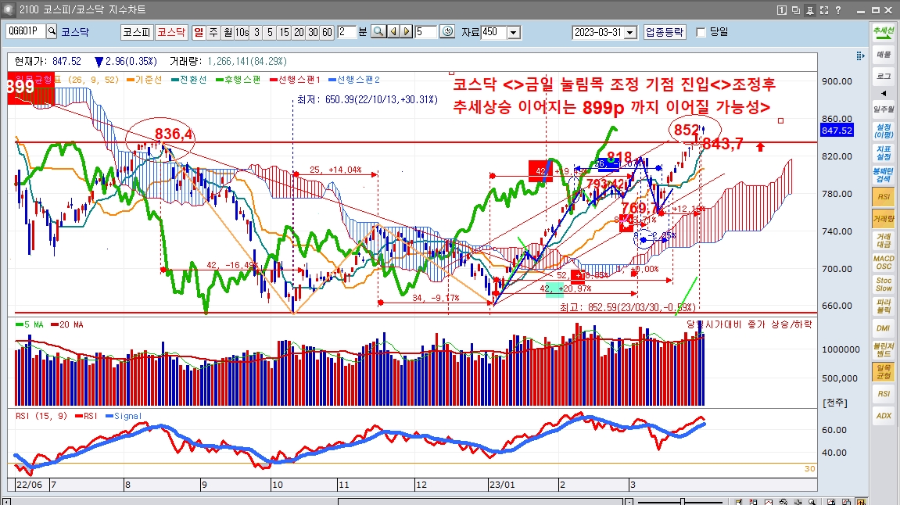Image resolution: width=900 pixels, height=505 pixels.
Task: Click the 업종등락 button
Action: [x=664, y=31]
